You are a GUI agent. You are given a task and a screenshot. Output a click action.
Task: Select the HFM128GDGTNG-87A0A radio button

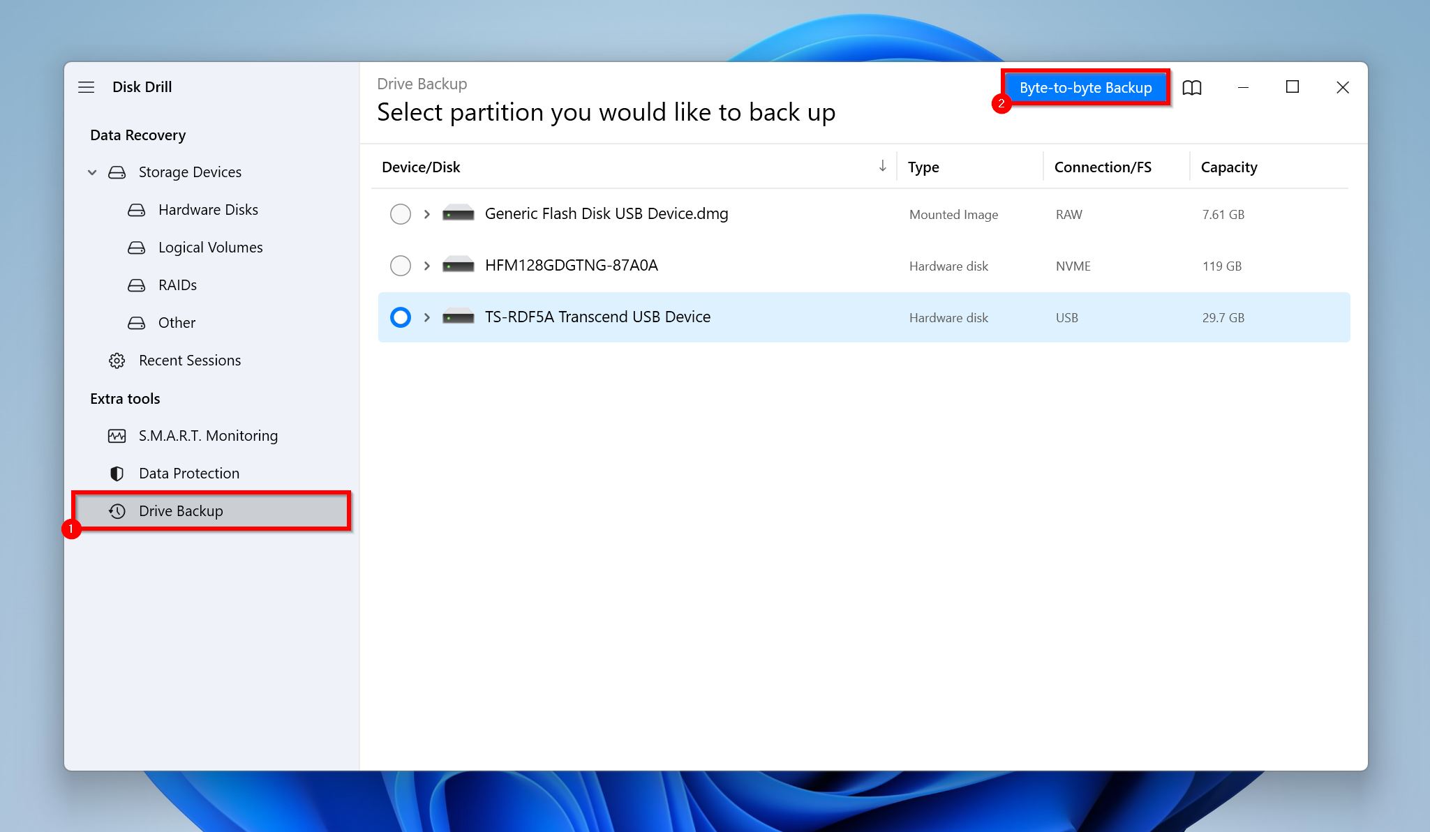[x=401, y=266]
